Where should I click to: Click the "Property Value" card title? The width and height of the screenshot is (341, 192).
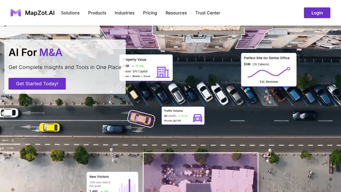pos(134,59)
